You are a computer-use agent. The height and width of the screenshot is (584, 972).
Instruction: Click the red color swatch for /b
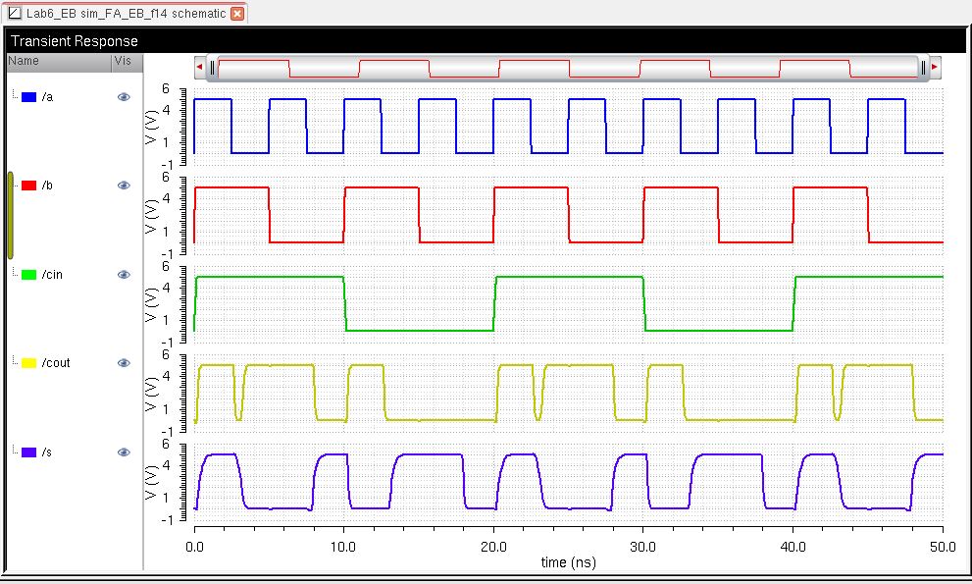tap(29, 186)
